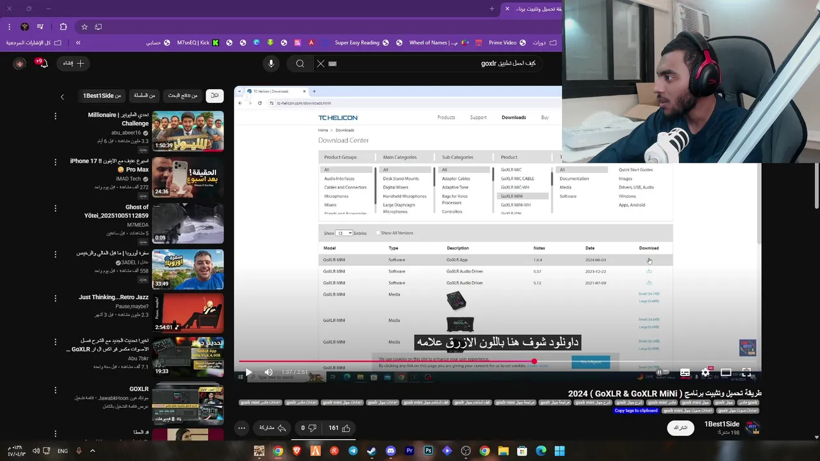
Task: Open Premiere Pro from the taskbar
Action: coord(409,451)
